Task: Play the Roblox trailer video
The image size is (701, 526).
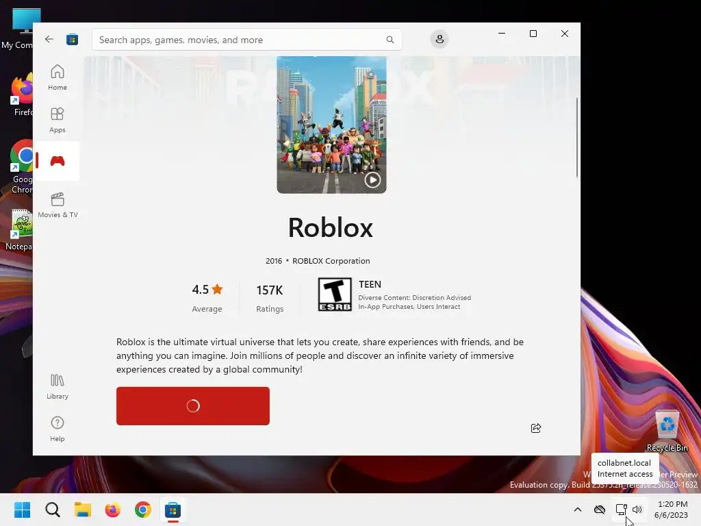Action: 372,180
